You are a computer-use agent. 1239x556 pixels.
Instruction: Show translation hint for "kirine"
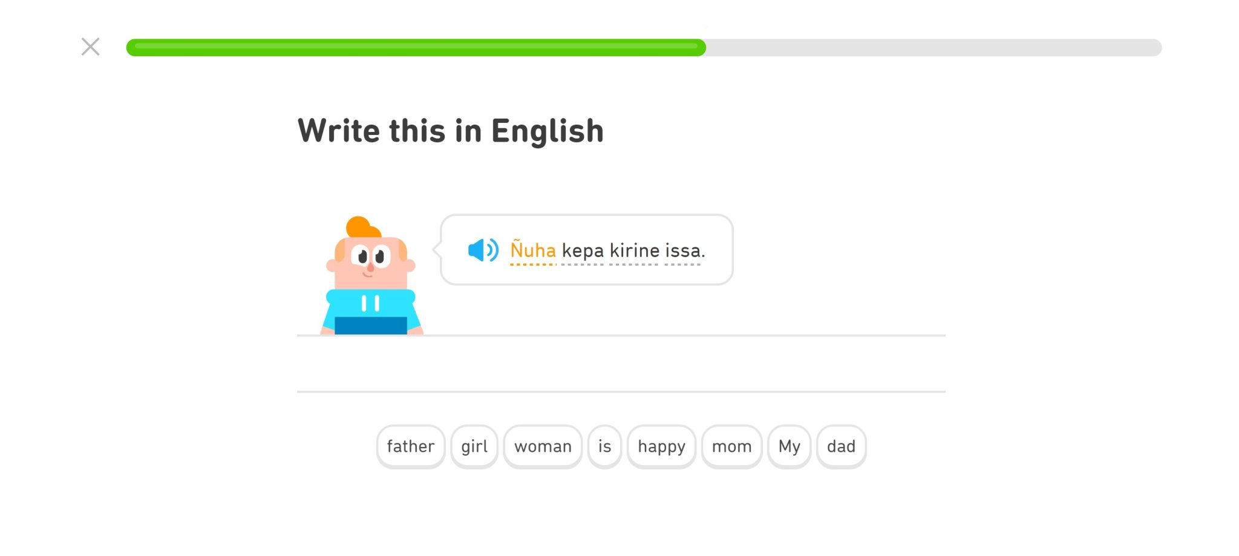point(635,250)
